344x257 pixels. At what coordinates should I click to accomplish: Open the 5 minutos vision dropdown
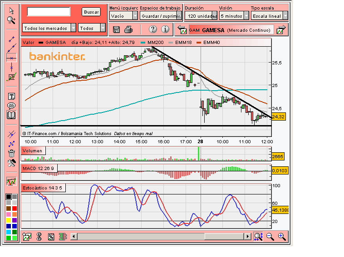pyautogui.click(x=234, y=16)
